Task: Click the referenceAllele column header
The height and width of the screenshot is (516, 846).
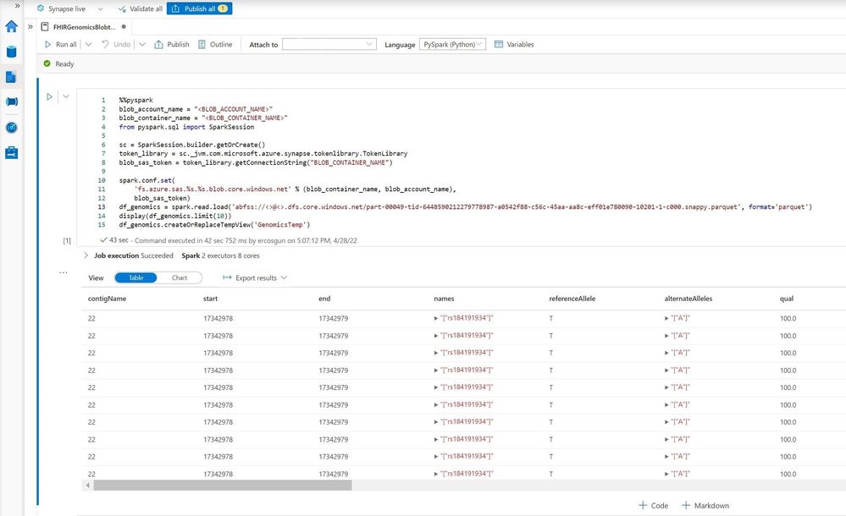Action: click(x=572, y=299)
